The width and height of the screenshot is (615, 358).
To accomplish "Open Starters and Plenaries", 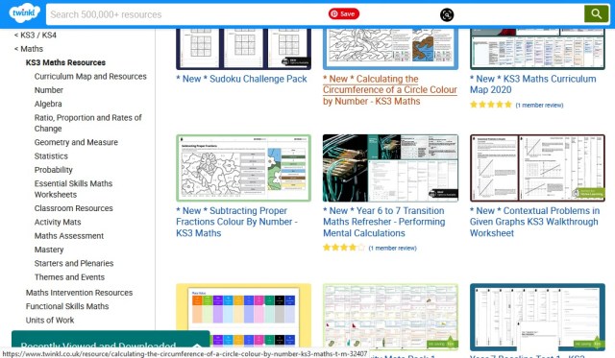I will 74,263.
